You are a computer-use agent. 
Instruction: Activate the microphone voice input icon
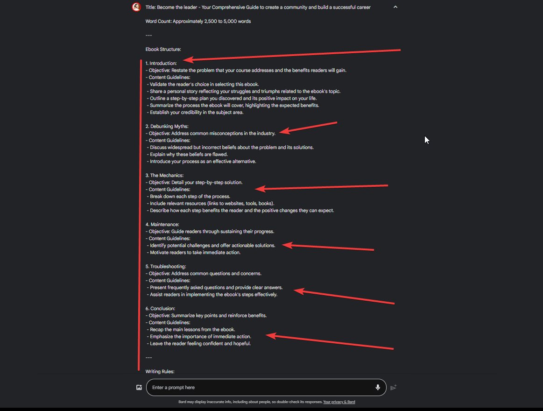(x=377, y=387)
